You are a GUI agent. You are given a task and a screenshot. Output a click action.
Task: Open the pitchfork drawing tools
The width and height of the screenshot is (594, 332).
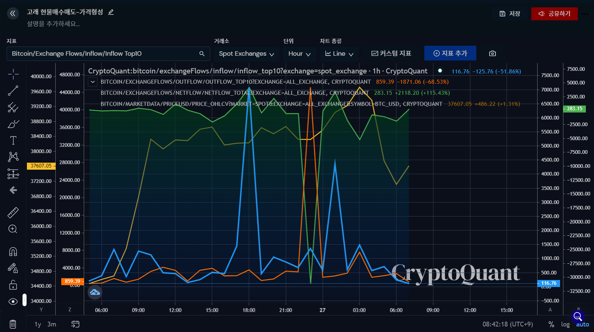[x=13, y=107]
